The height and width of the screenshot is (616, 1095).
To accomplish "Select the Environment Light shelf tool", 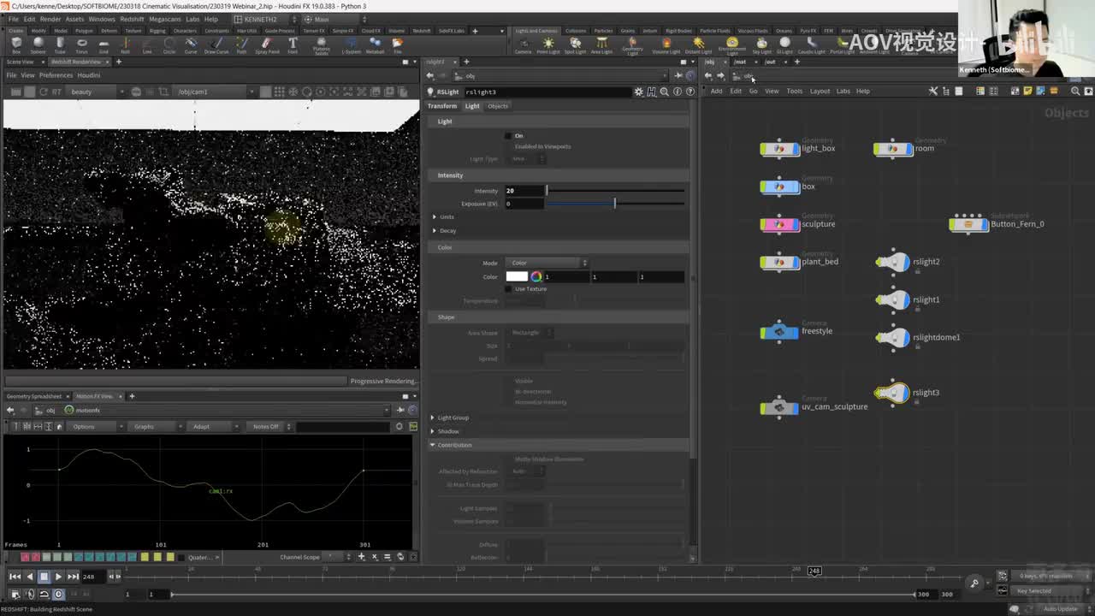I will 732,44.
